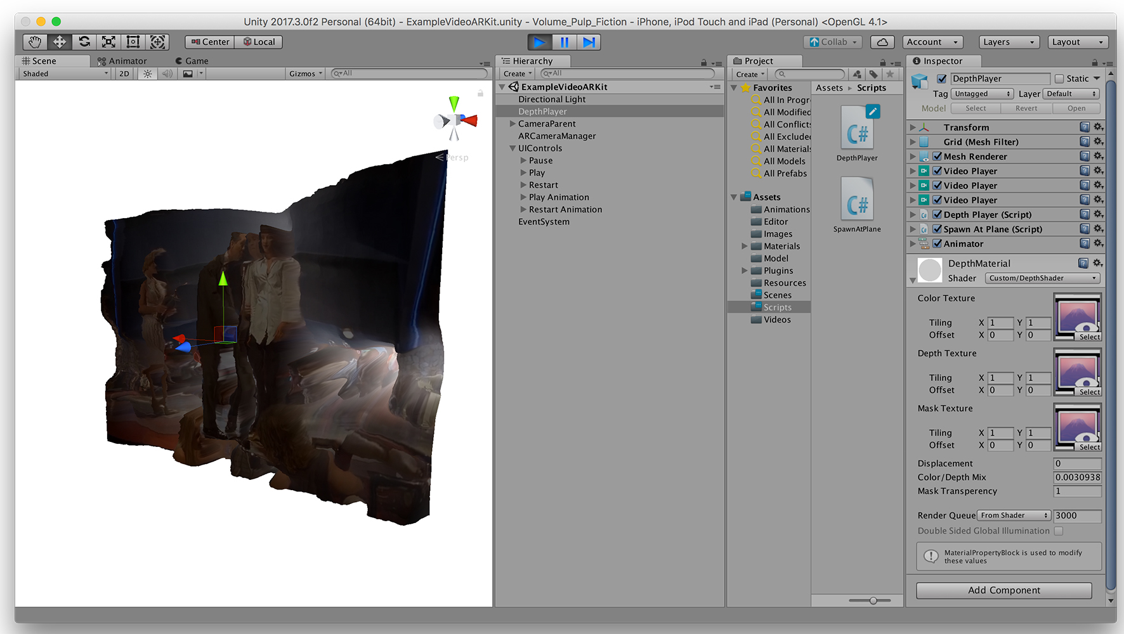Click the Model Select button
1124x634 pixels.
click(x=976, y=108)
